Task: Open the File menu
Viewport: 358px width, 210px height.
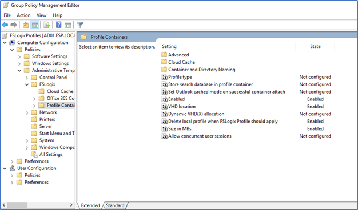Action: pyautogui.click(x=7, y=15)
